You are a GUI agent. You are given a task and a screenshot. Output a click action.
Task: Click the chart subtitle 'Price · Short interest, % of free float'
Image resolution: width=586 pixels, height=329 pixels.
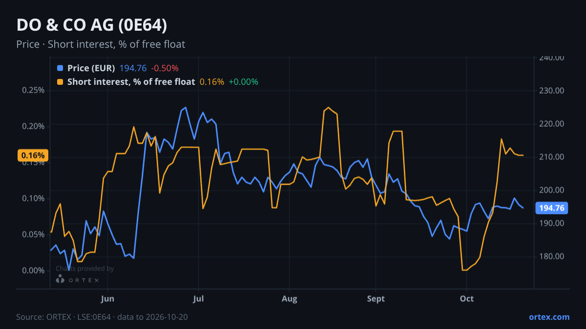pos(101,44)
